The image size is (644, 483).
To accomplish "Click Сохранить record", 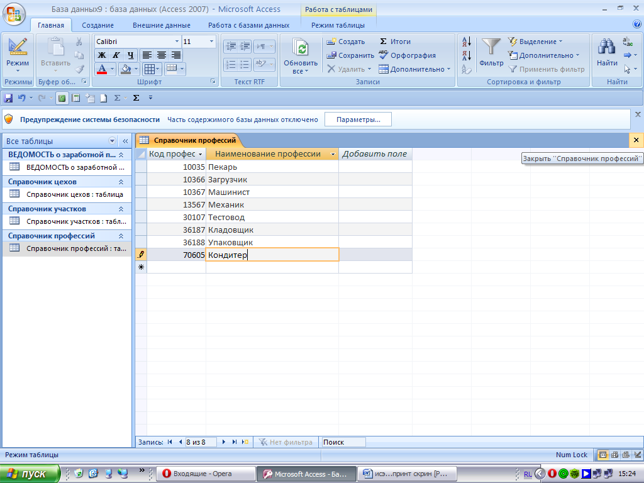I will (x=350, y=55).
